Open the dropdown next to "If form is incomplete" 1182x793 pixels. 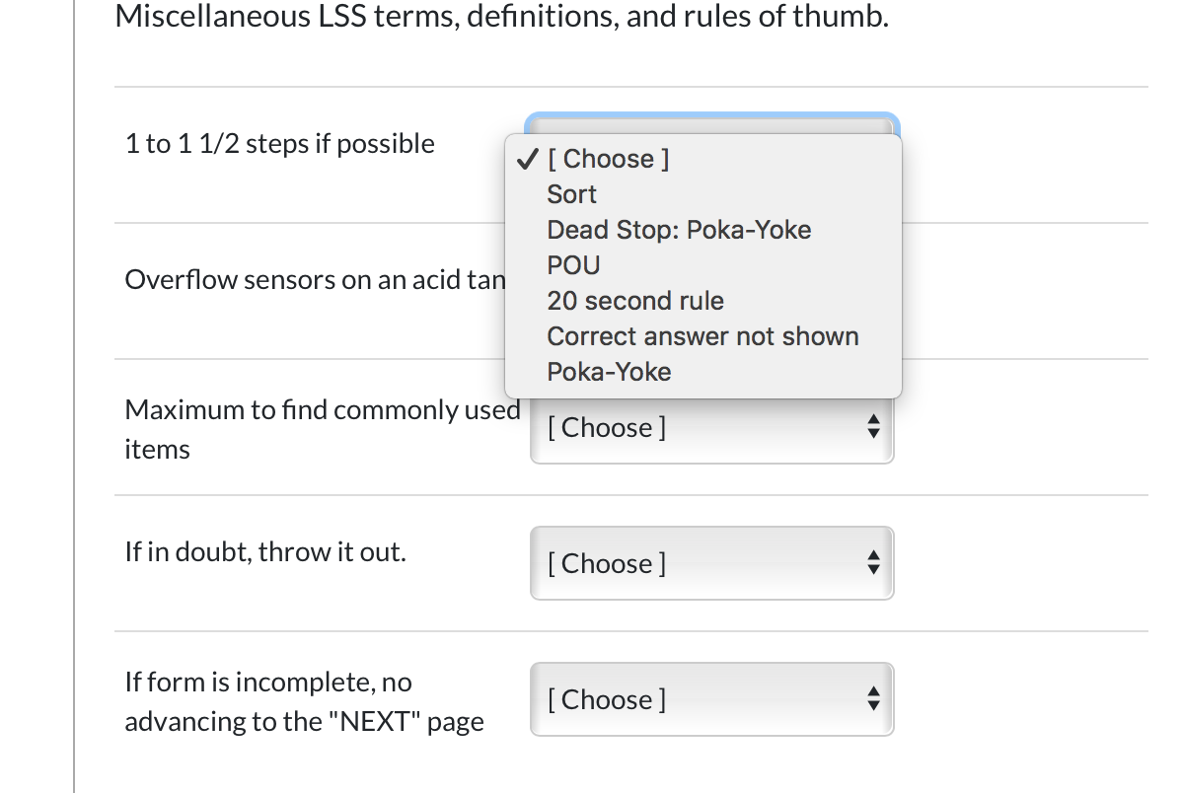pos(711,699)
